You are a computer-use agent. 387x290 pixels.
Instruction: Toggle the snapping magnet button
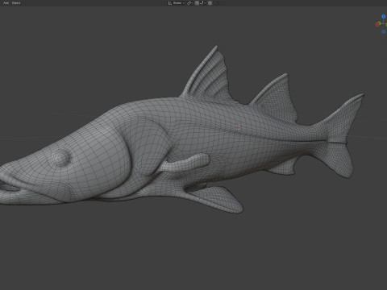[x=197, y=3]
